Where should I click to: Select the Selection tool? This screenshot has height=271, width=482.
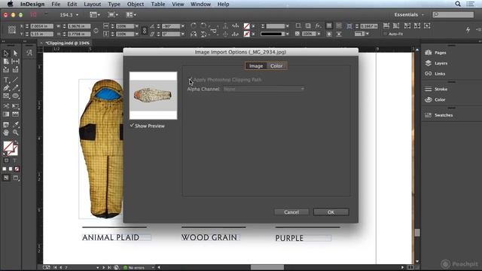[6, 53]
